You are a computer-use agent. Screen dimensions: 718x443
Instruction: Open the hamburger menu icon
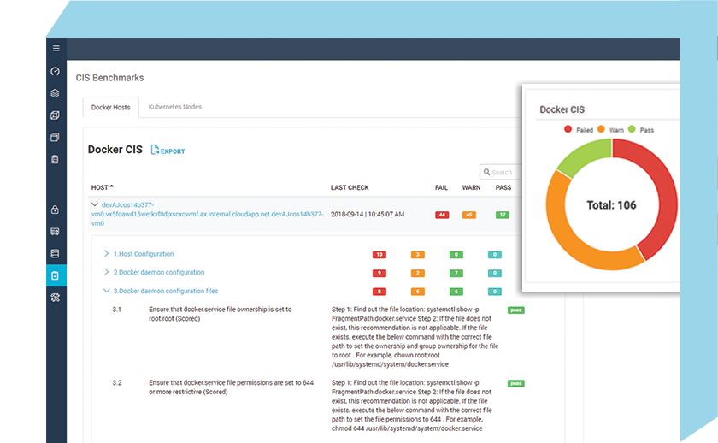pos(56,48)
